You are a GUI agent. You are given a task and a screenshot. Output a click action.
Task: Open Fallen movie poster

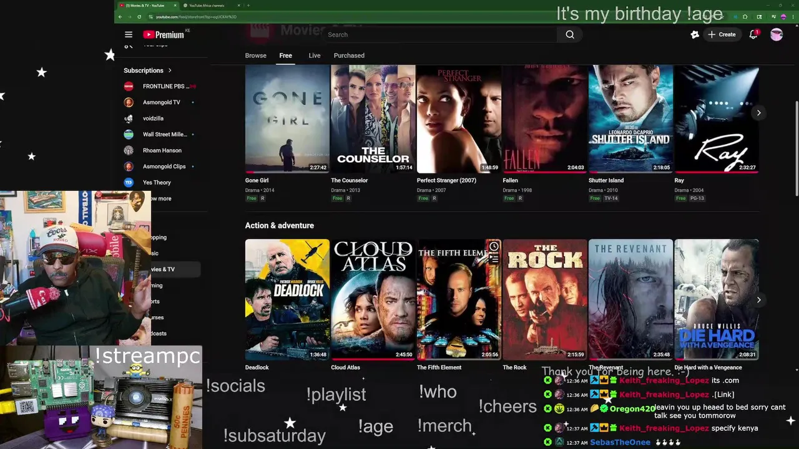tap(544, 118)
